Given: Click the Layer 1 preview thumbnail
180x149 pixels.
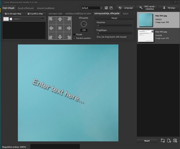Looking at the screenshot, I should tap(6, 19).
